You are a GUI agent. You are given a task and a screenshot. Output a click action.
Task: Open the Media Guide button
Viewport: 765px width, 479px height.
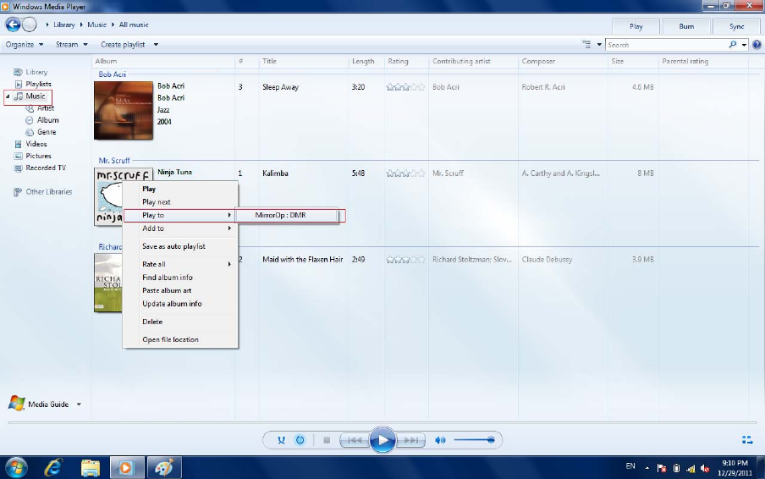click(x=39, y=404)
